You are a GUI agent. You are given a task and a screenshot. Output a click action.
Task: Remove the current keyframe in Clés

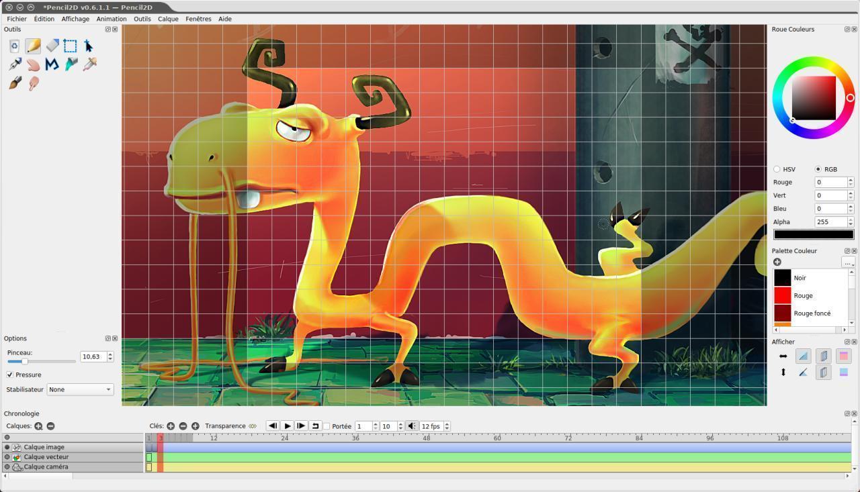coord(183,426)
